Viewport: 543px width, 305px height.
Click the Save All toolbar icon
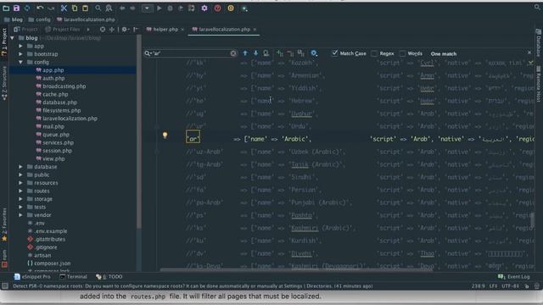coord(16,8)
